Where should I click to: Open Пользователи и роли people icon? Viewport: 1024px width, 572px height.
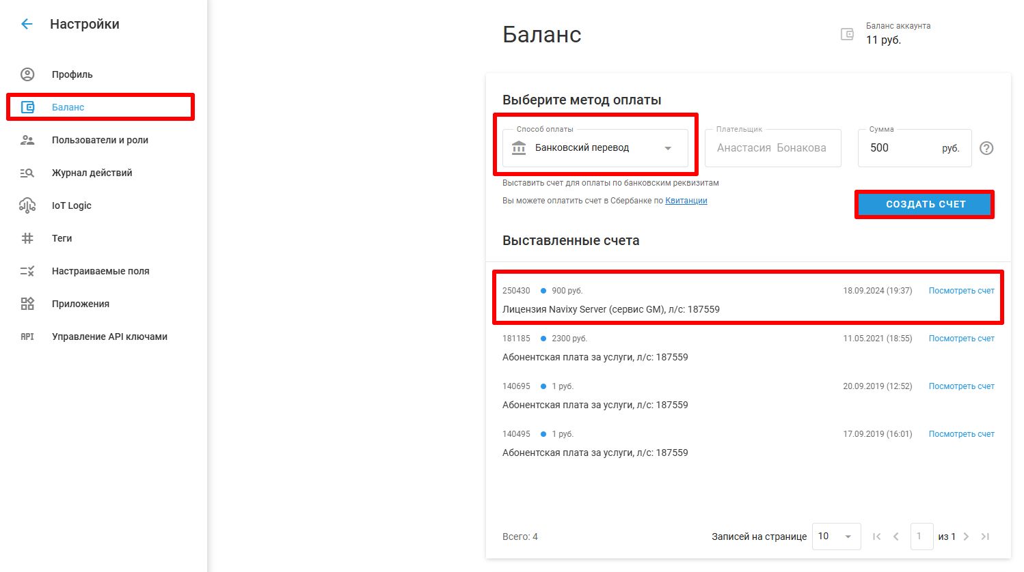point(27,140)
